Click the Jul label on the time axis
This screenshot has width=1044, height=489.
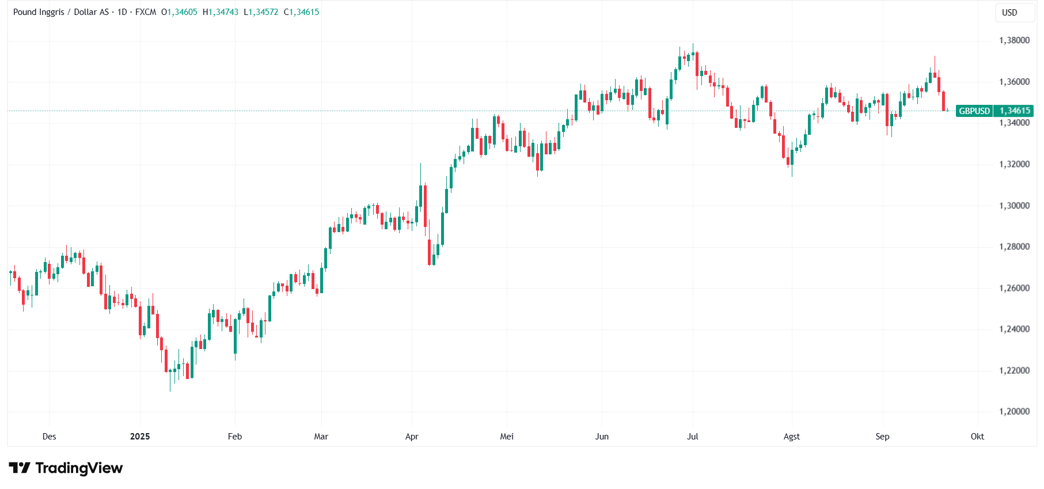tap(693, 437)
